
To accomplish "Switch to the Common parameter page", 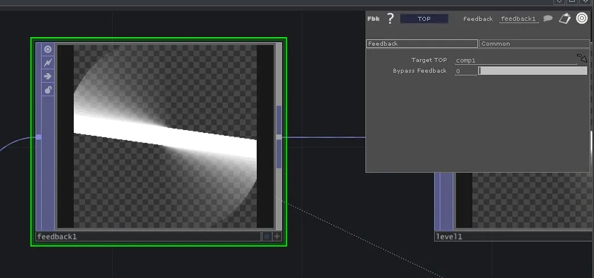I will (534, 44).
